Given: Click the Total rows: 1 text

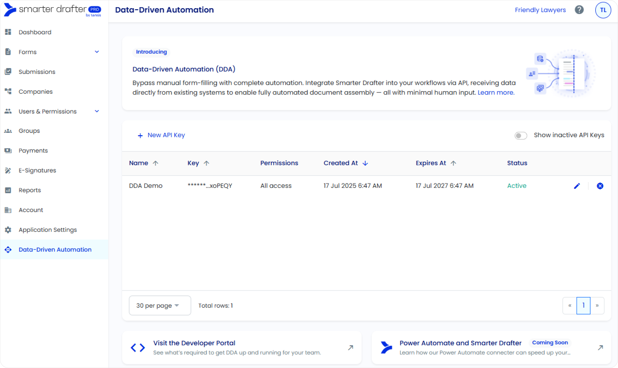Looking at the screenshot, I should click(x=216, y=306).
